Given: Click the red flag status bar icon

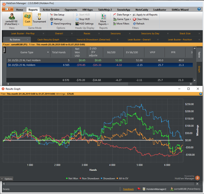Looking at the screenshot, I should point(139,189).
